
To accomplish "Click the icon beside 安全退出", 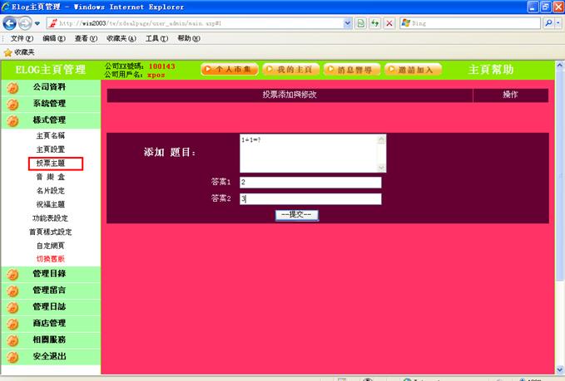I will (12, 357).
